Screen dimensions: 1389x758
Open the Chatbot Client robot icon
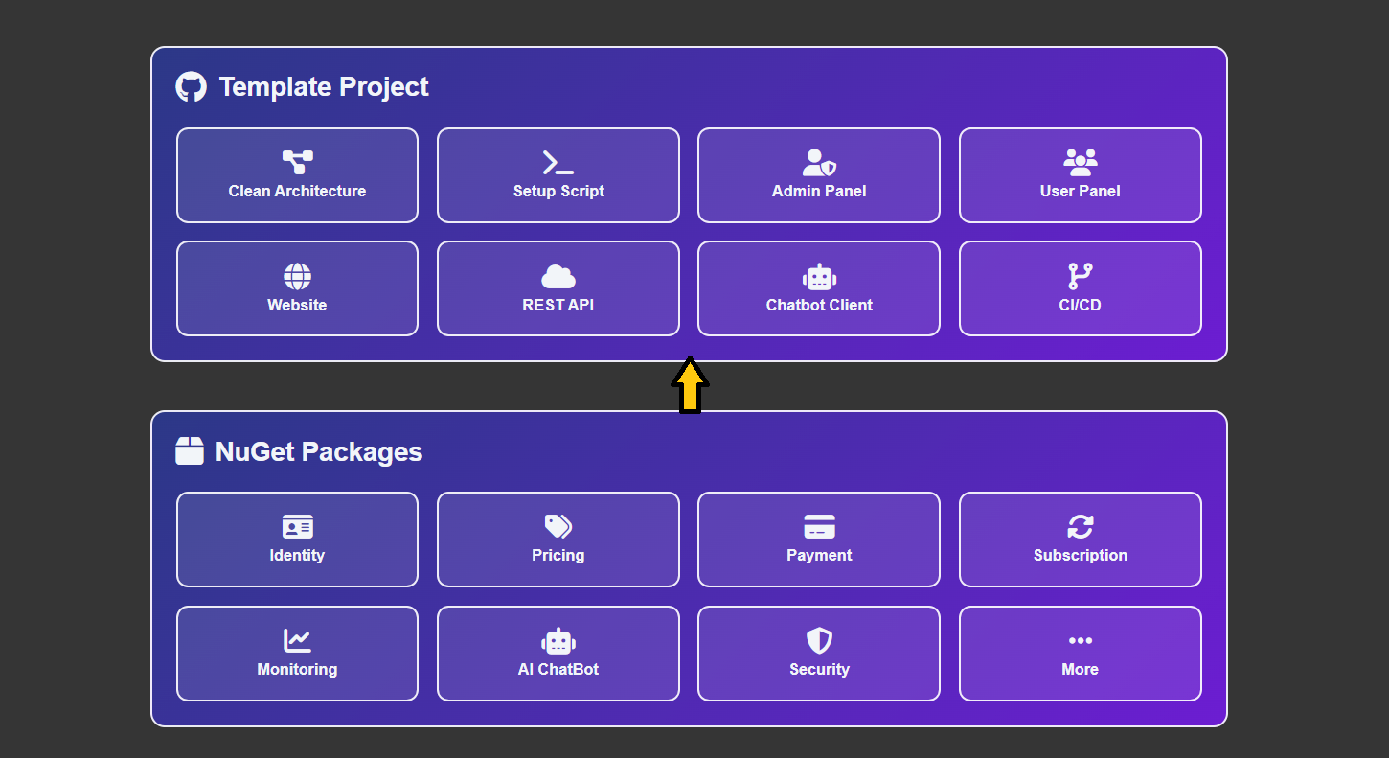pos(819,277)
